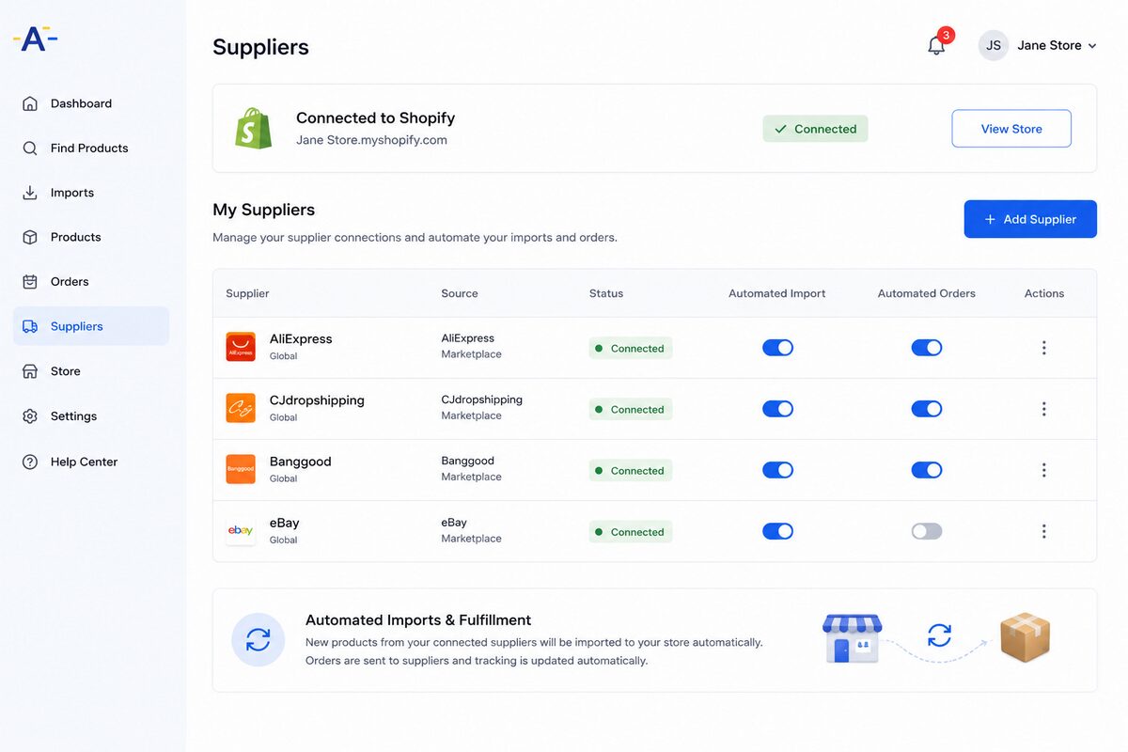Click the AutoDS logo in the sidebar
The image size is (1128, 752).
click(x=36, y=39)
